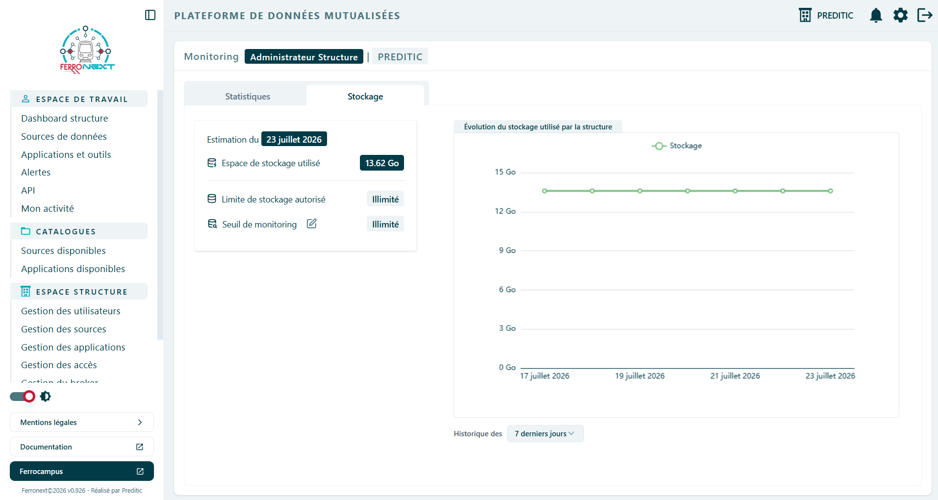Click the Ferronext logo

click(x=87, y=50)
